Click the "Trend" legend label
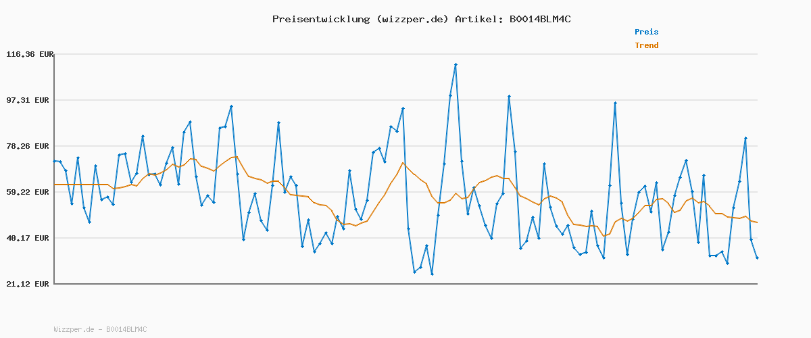 click(x=646, y=46)
